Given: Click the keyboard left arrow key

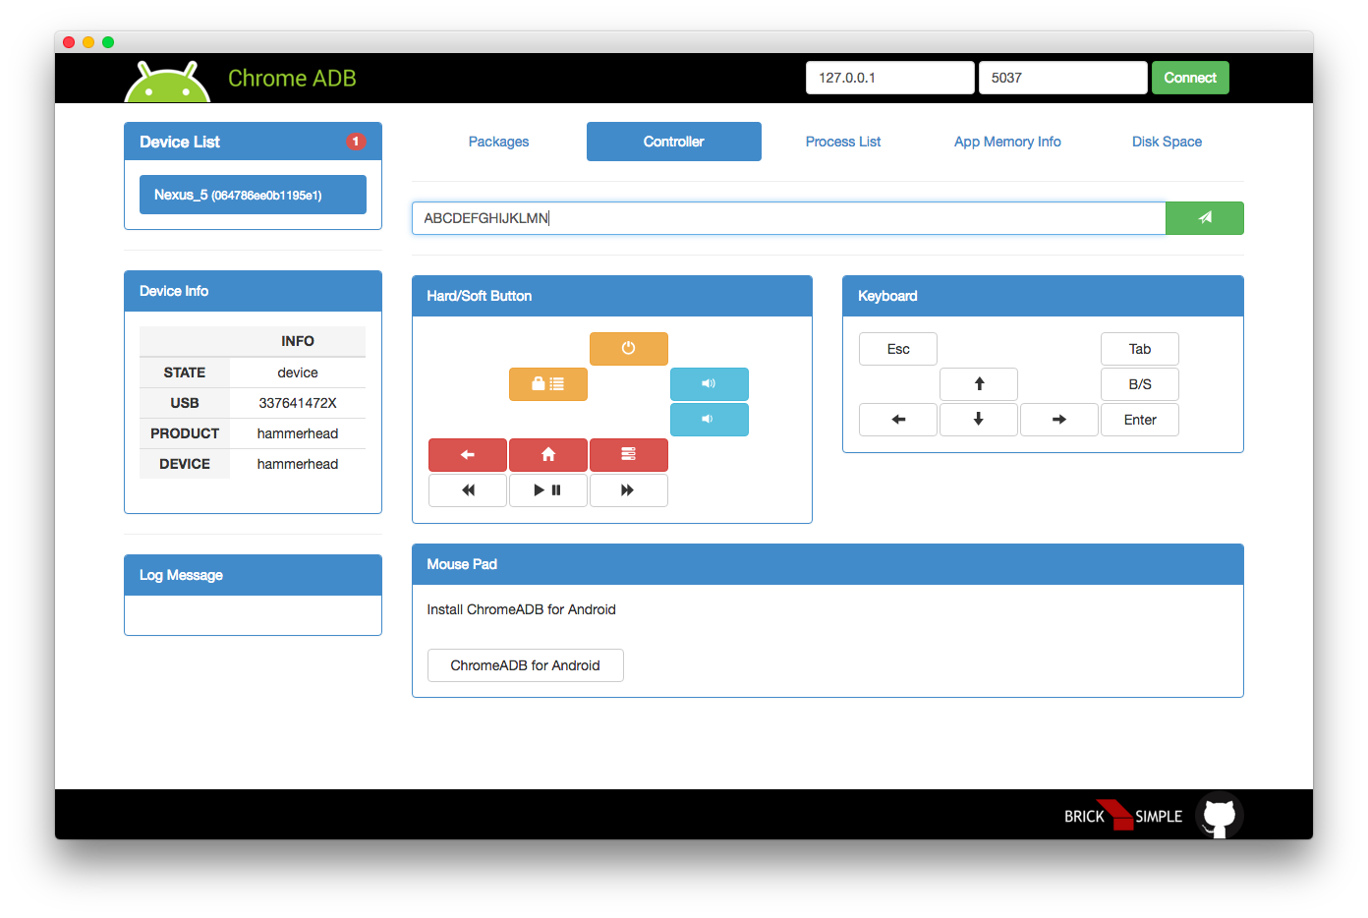Looking at the screenshot, I should click(x=898, y=420).
